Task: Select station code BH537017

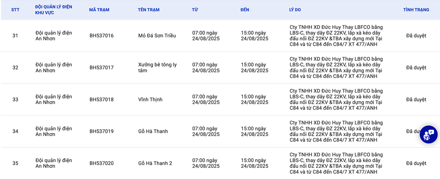Action: pos(101,68)
